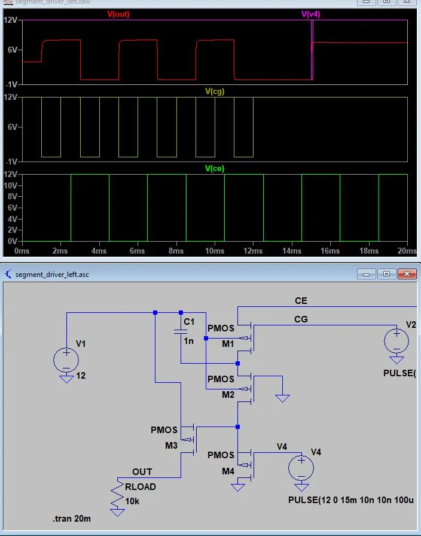
Task: Select the ground symbol at M2's gate
Action: [282, 398]
